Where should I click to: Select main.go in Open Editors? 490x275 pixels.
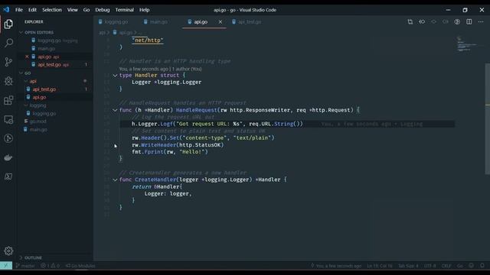(x=55, y=49)
